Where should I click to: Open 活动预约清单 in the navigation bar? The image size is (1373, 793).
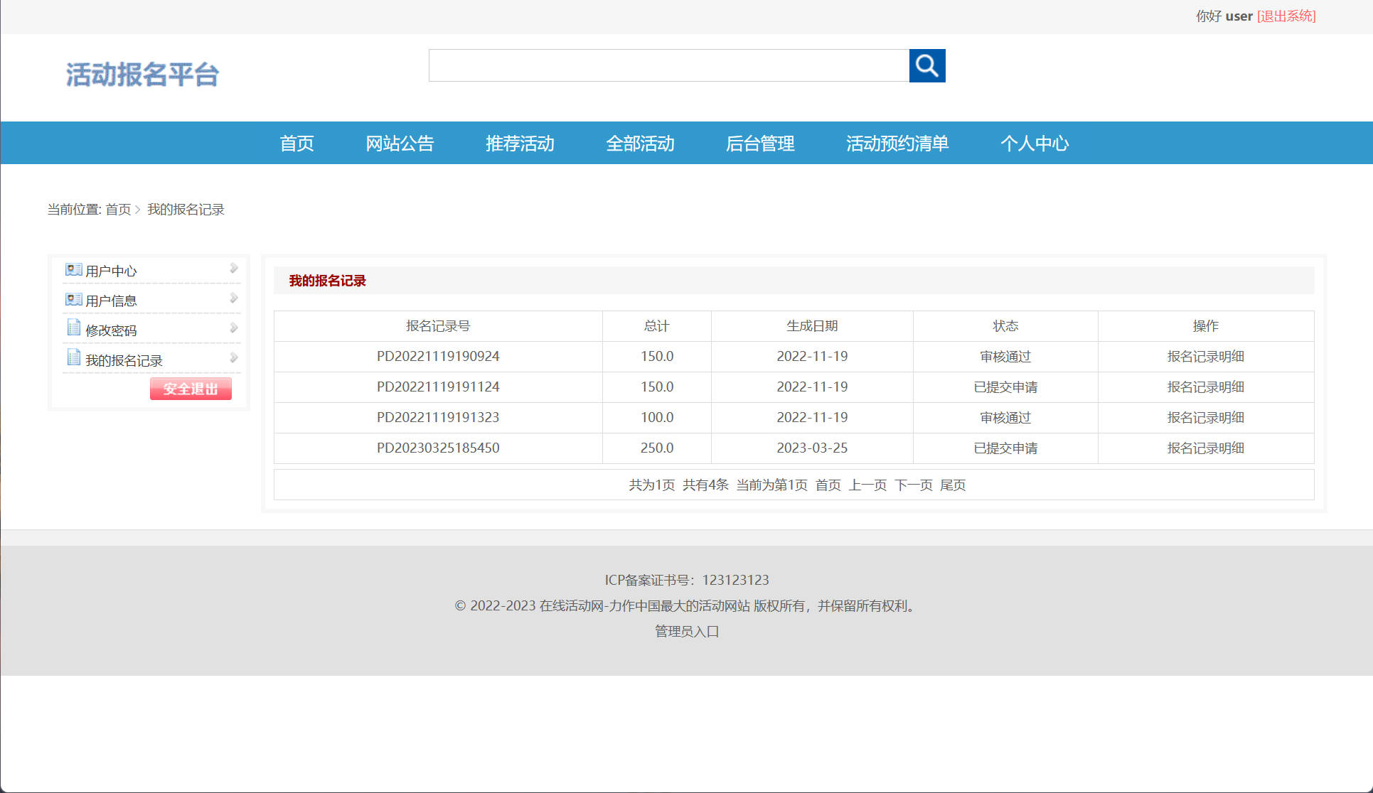tap(897, 144)
